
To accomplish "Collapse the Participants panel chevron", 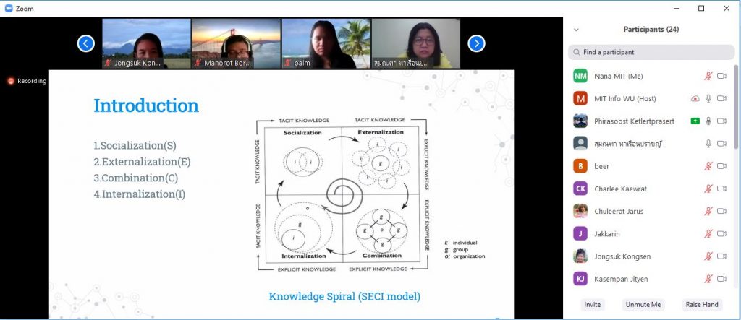I will pyautogui.click(x=576, y=30).
